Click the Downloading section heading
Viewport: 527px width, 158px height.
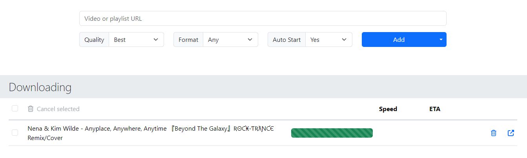point(40,87)
